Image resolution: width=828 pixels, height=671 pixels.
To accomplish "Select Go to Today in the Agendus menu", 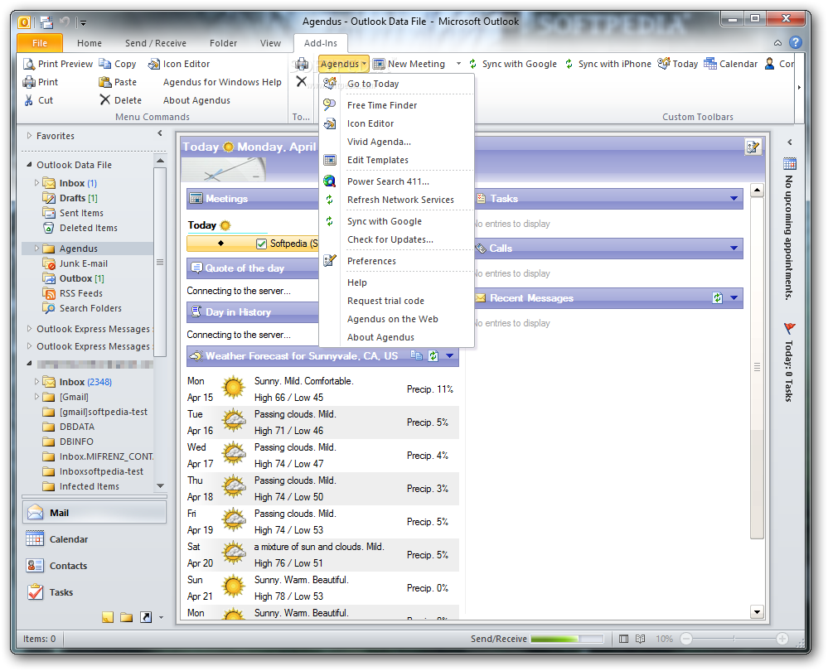I will coord(397,84).
